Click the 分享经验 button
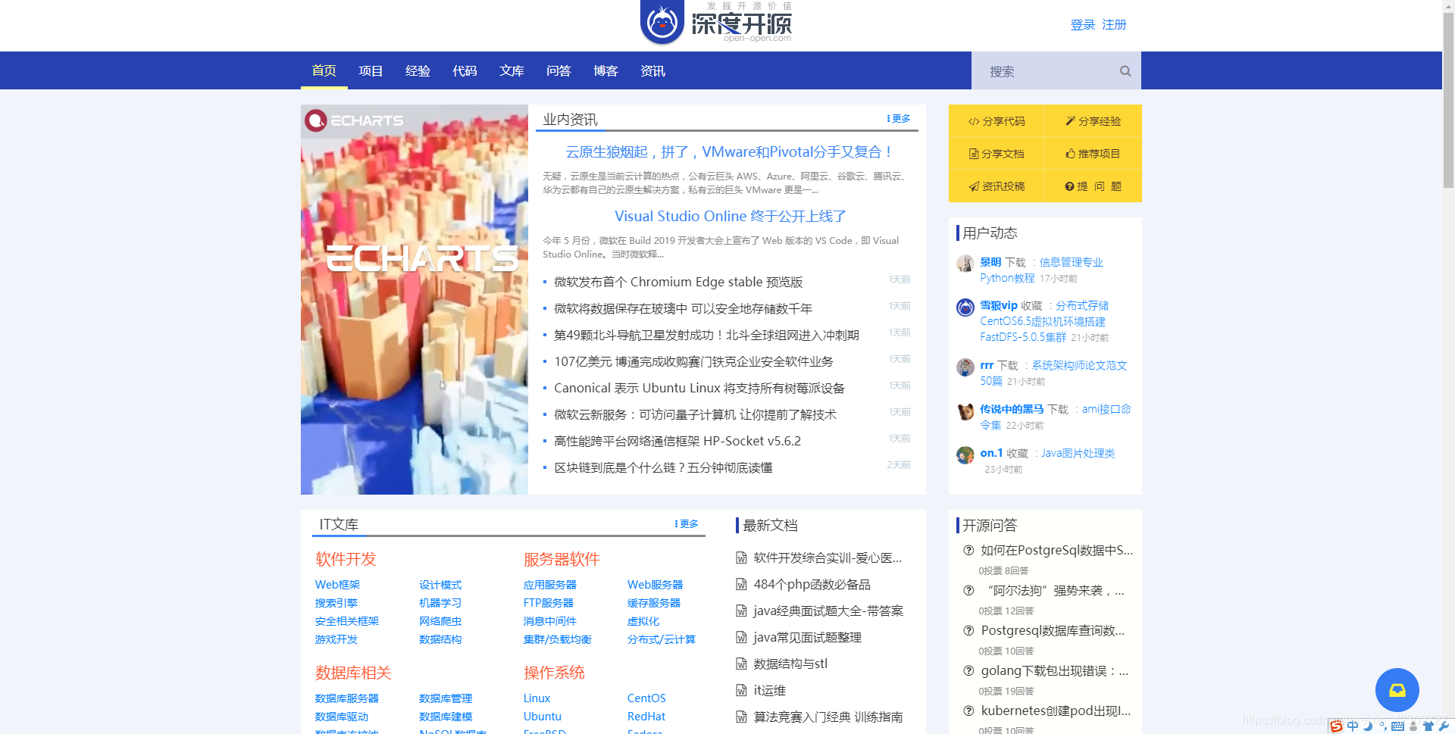The height and width of the screenshot is (734, 1455). pos(1093,121)
